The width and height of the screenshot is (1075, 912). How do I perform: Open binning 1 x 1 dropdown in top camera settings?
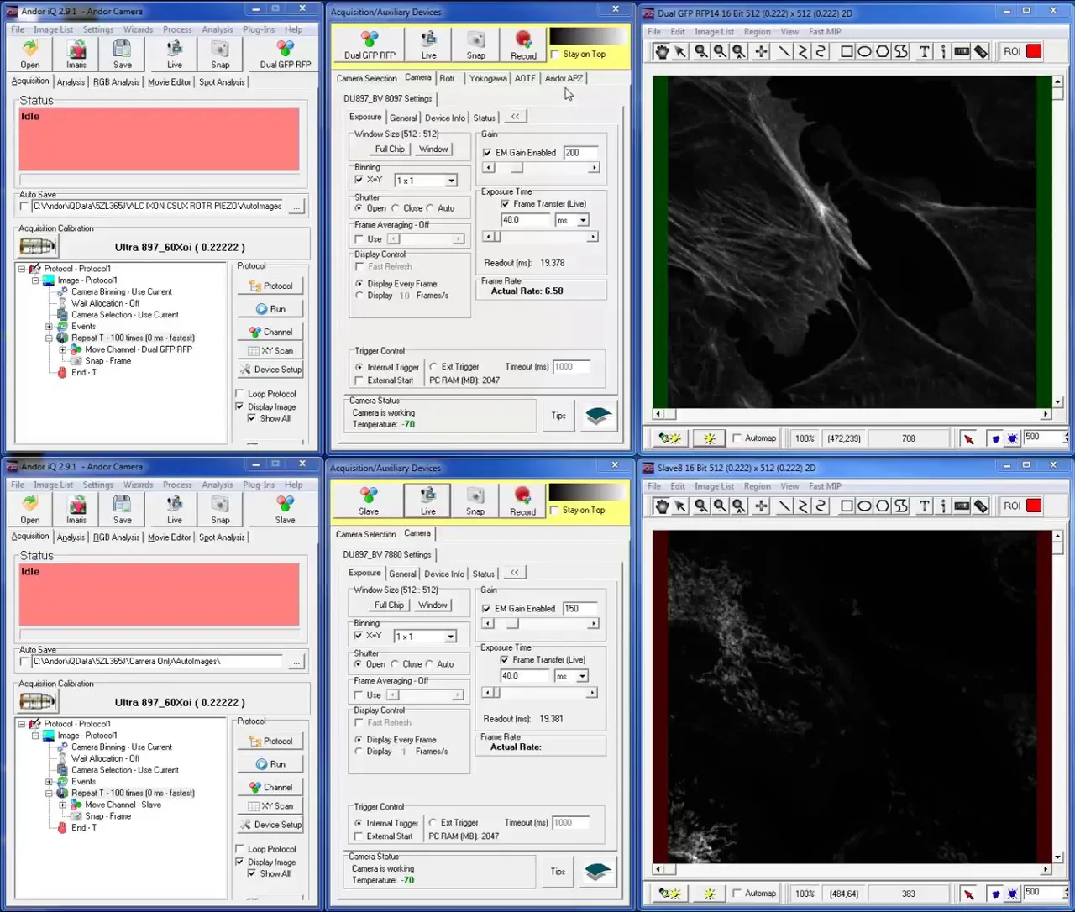coord(452,181)
